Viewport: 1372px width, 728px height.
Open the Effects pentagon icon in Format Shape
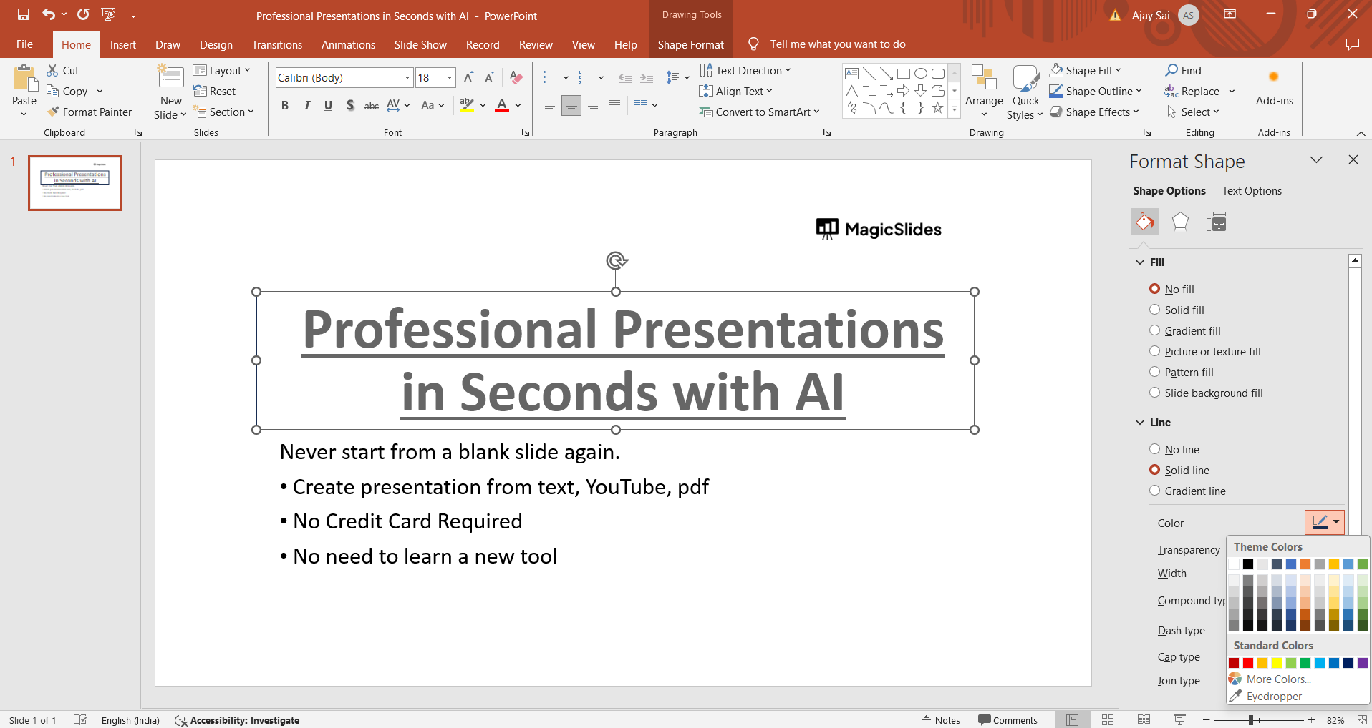[1179, 222]
